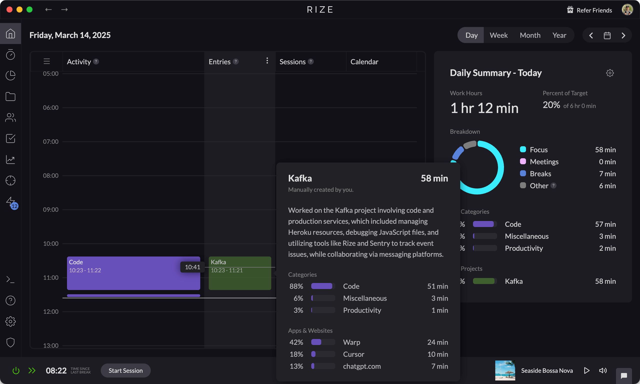The height and width of the screenshot is (384, 640).
Task: Click the hamburger menu in timeline header
Action: (x=46, y=61)
